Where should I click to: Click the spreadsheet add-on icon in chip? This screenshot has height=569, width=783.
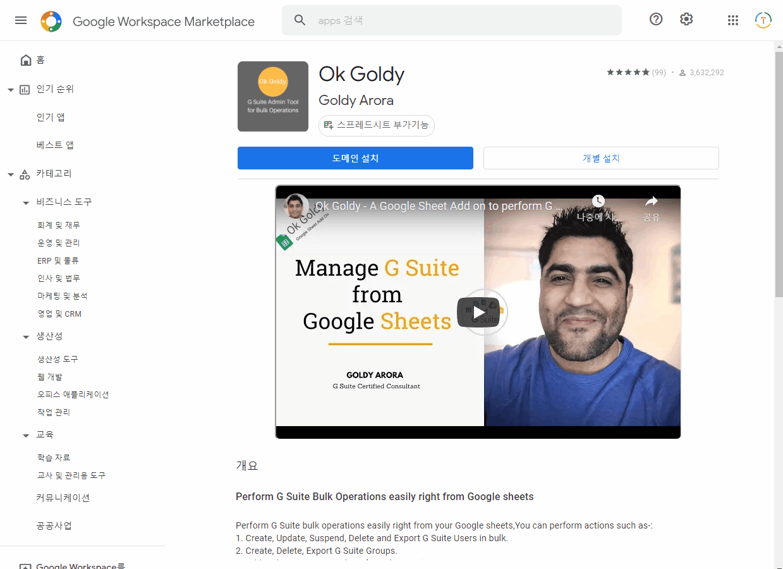pos(329,125)
